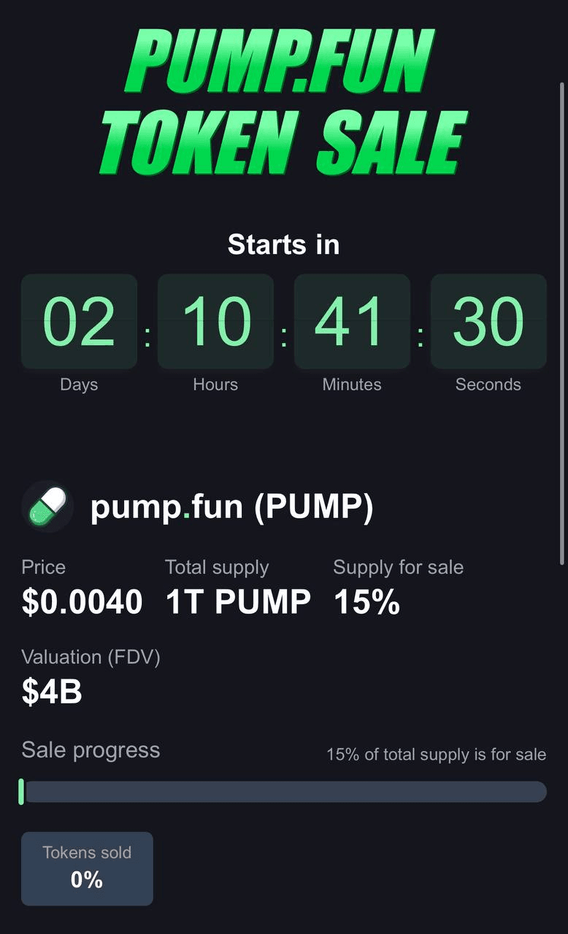Viewport: 568px width, 934px height.
Task: Click the Supply for sale label
Action: (x=398, y=567)
